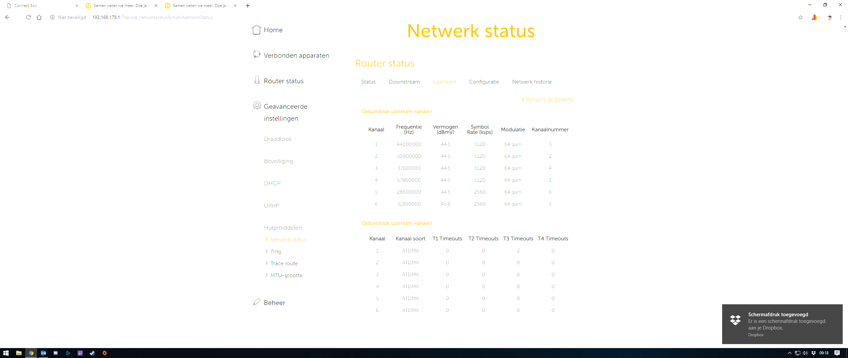Image resolution: width=848 pixels, height=358 pixels.
Task: Click the Router status modem icon
Action: coord(257,80)
